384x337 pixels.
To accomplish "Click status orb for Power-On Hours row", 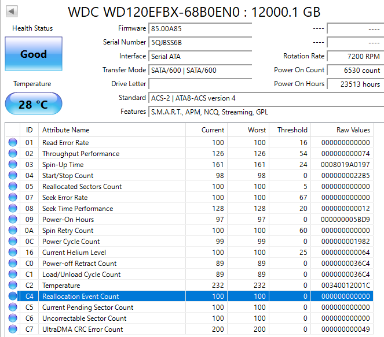I will (x=13, y=219).
